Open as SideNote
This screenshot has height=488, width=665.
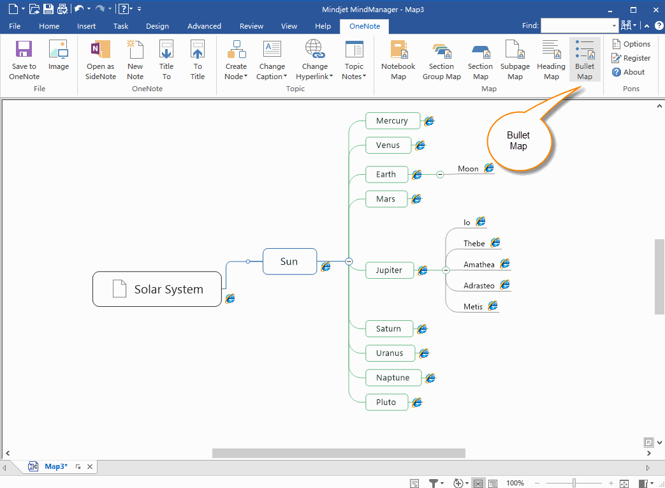click(x=101, y=60)
